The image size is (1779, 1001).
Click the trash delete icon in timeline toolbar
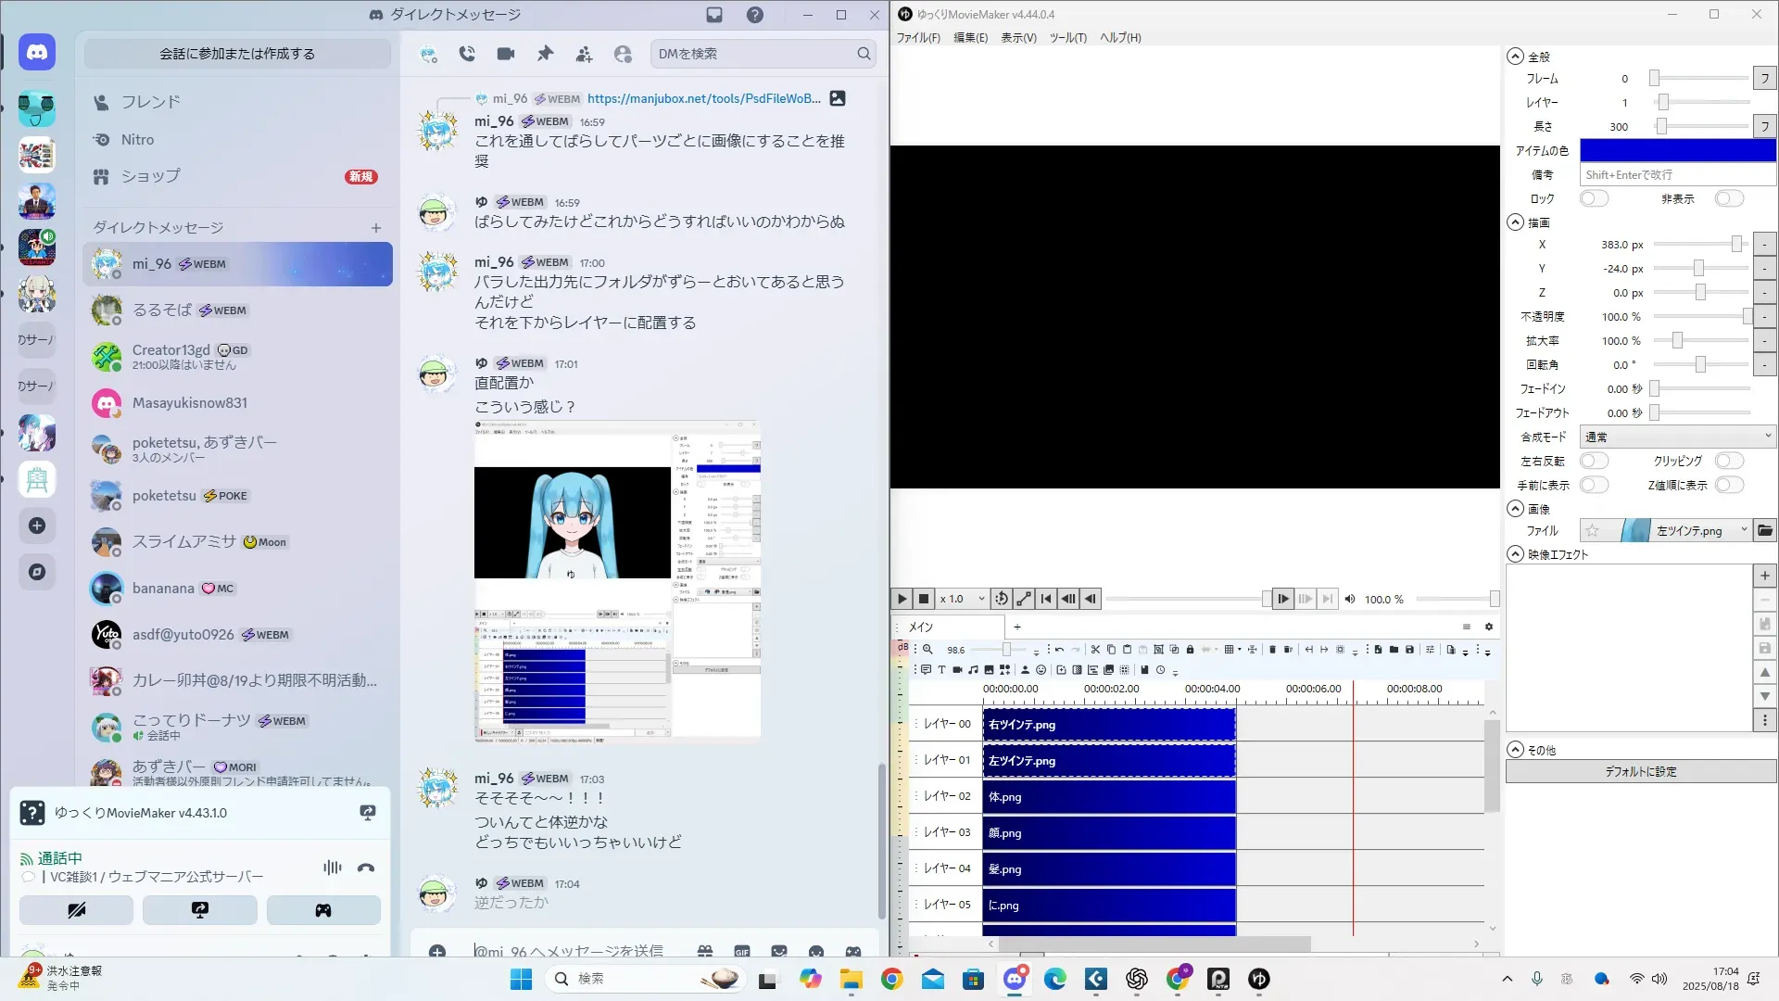tap(1272, 650)
